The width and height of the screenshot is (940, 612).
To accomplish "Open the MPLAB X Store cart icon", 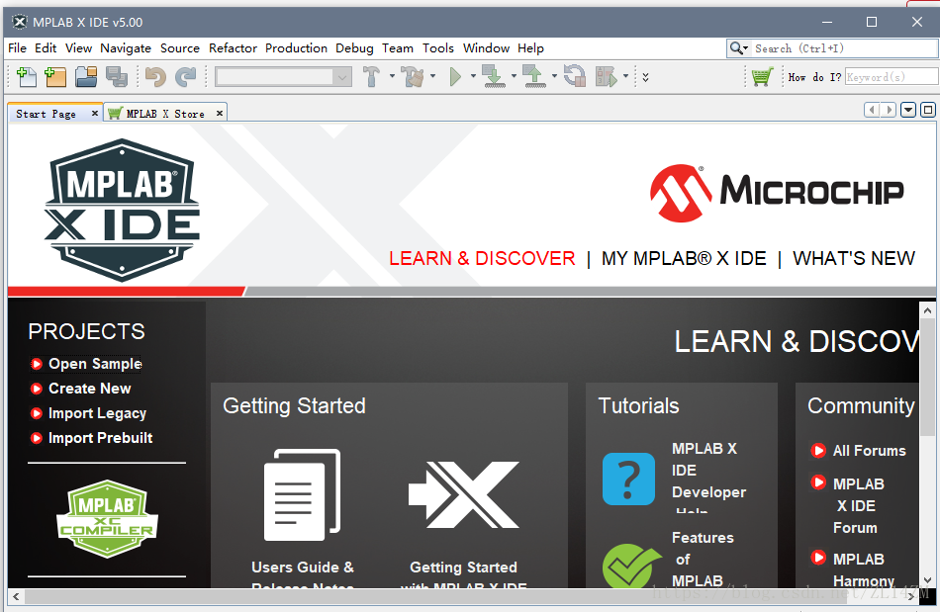I will click(762, 77).
